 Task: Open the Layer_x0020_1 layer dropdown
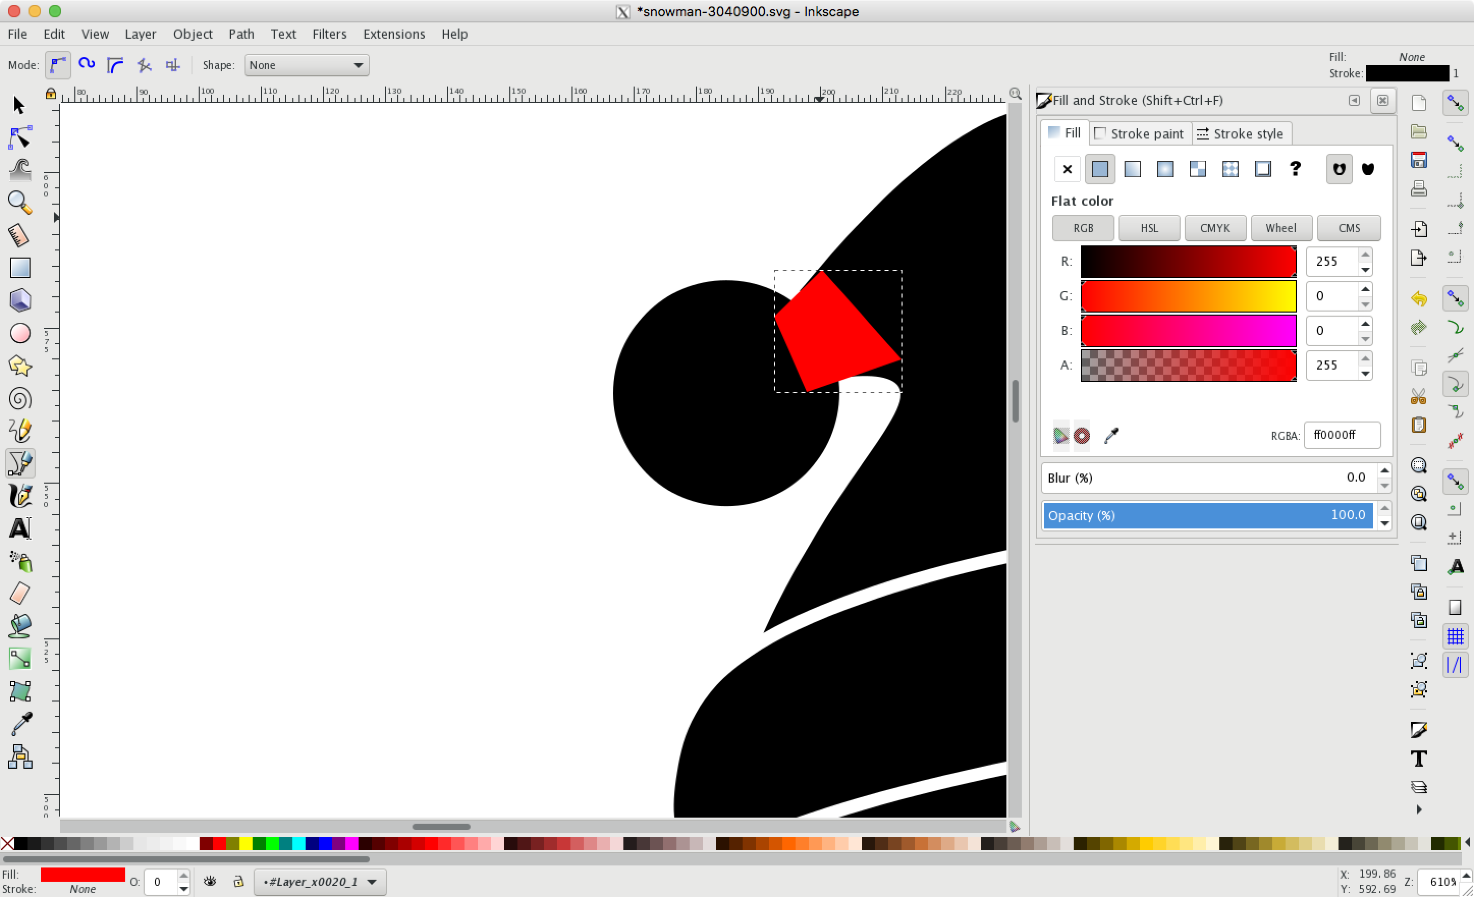[320, 882]
